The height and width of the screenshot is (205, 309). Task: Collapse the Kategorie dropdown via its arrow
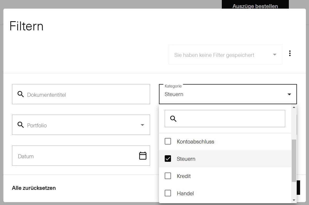tap(289, 94)
